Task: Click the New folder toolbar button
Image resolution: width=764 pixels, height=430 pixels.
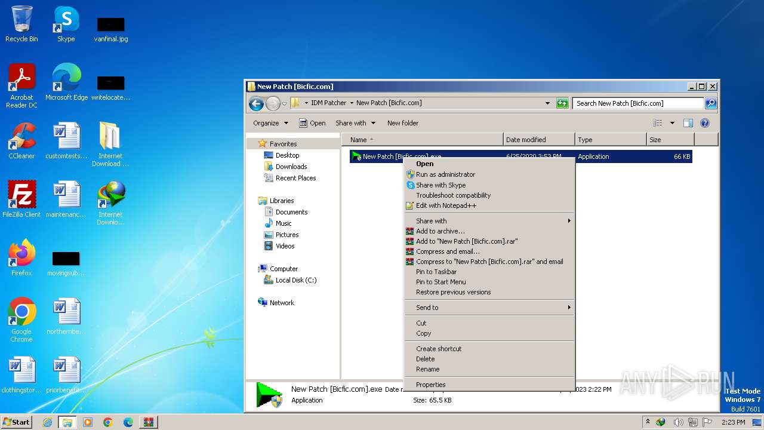Action: (403, 123)
